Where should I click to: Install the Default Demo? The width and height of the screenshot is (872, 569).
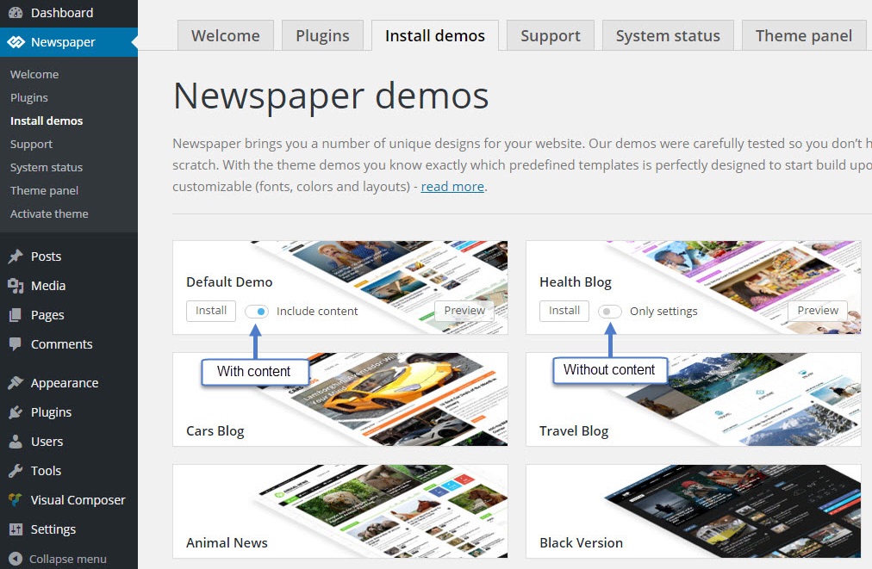tap(211, 311)
